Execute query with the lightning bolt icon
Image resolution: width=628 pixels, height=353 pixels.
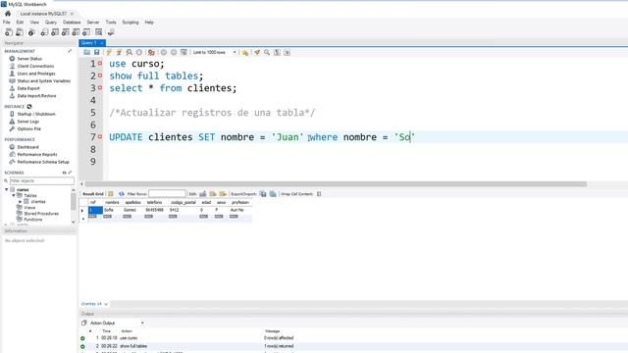[x=109, y=52]
